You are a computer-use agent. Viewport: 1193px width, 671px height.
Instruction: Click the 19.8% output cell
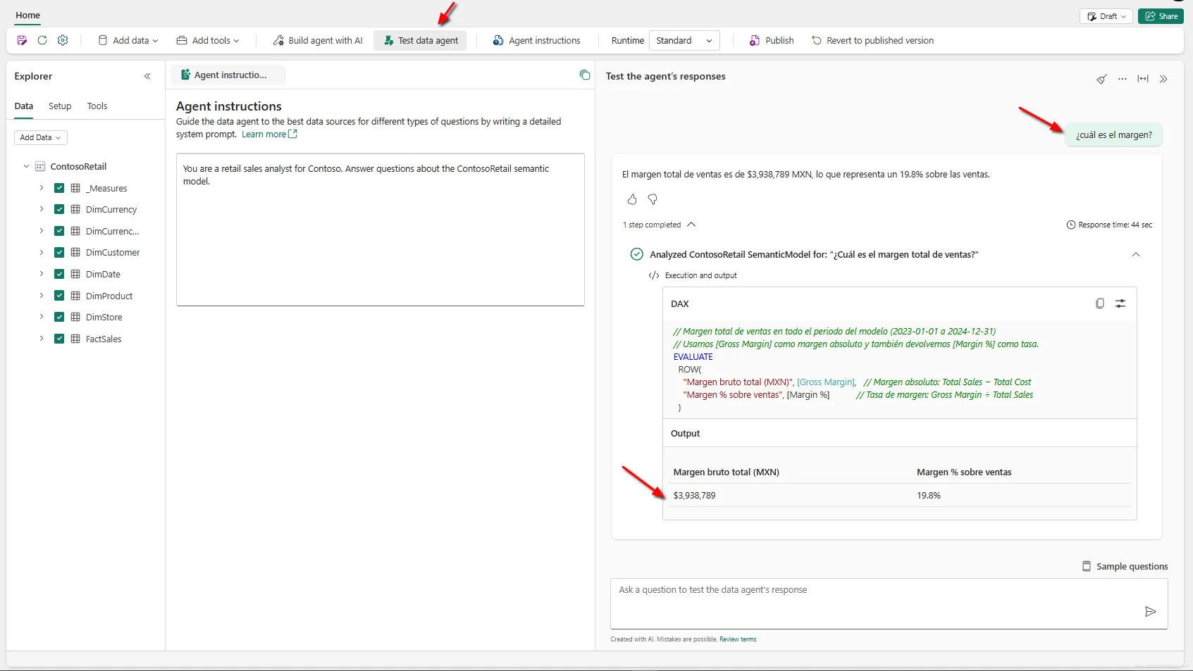929,496
